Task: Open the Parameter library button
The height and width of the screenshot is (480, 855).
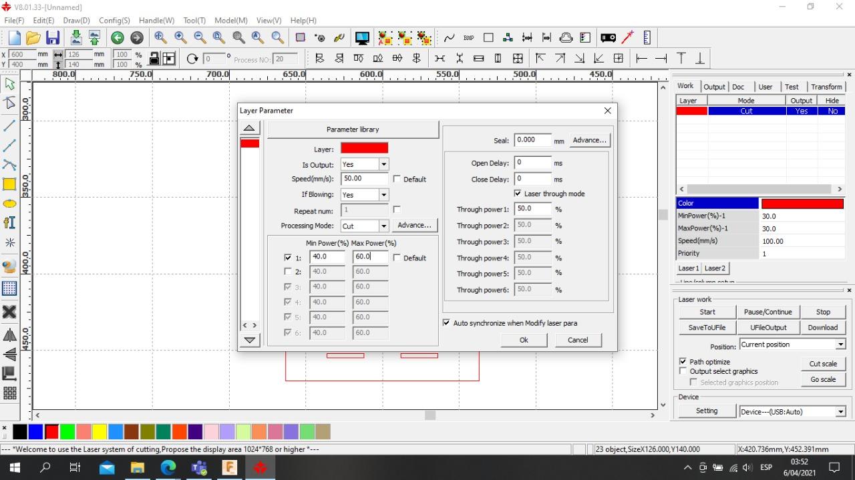Action: [x=353, y=130]
